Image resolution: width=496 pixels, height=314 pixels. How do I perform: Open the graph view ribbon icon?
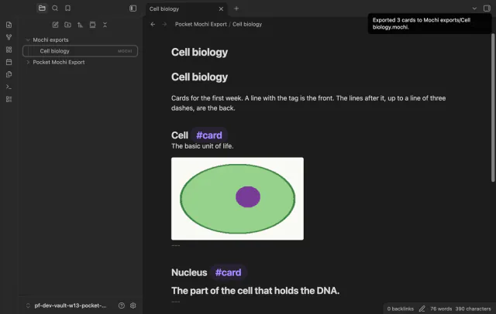point(9,37)
